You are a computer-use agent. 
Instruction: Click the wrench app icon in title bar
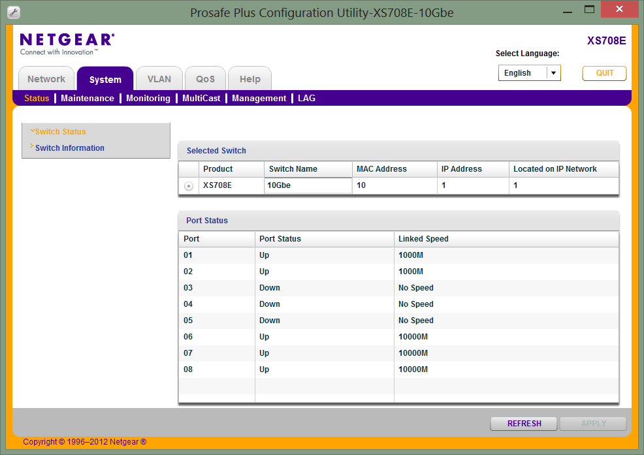14,12
